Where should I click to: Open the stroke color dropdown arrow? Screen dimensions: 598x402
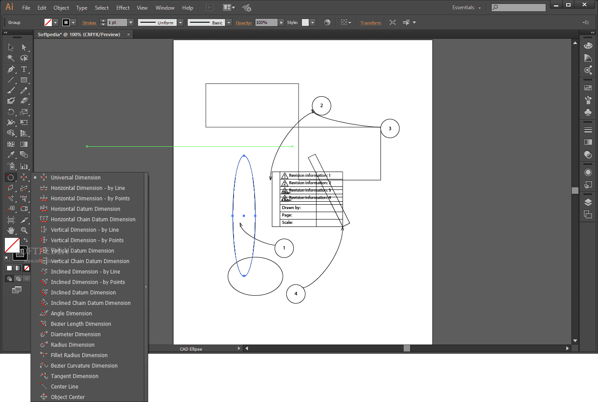(x=73, y=23)
